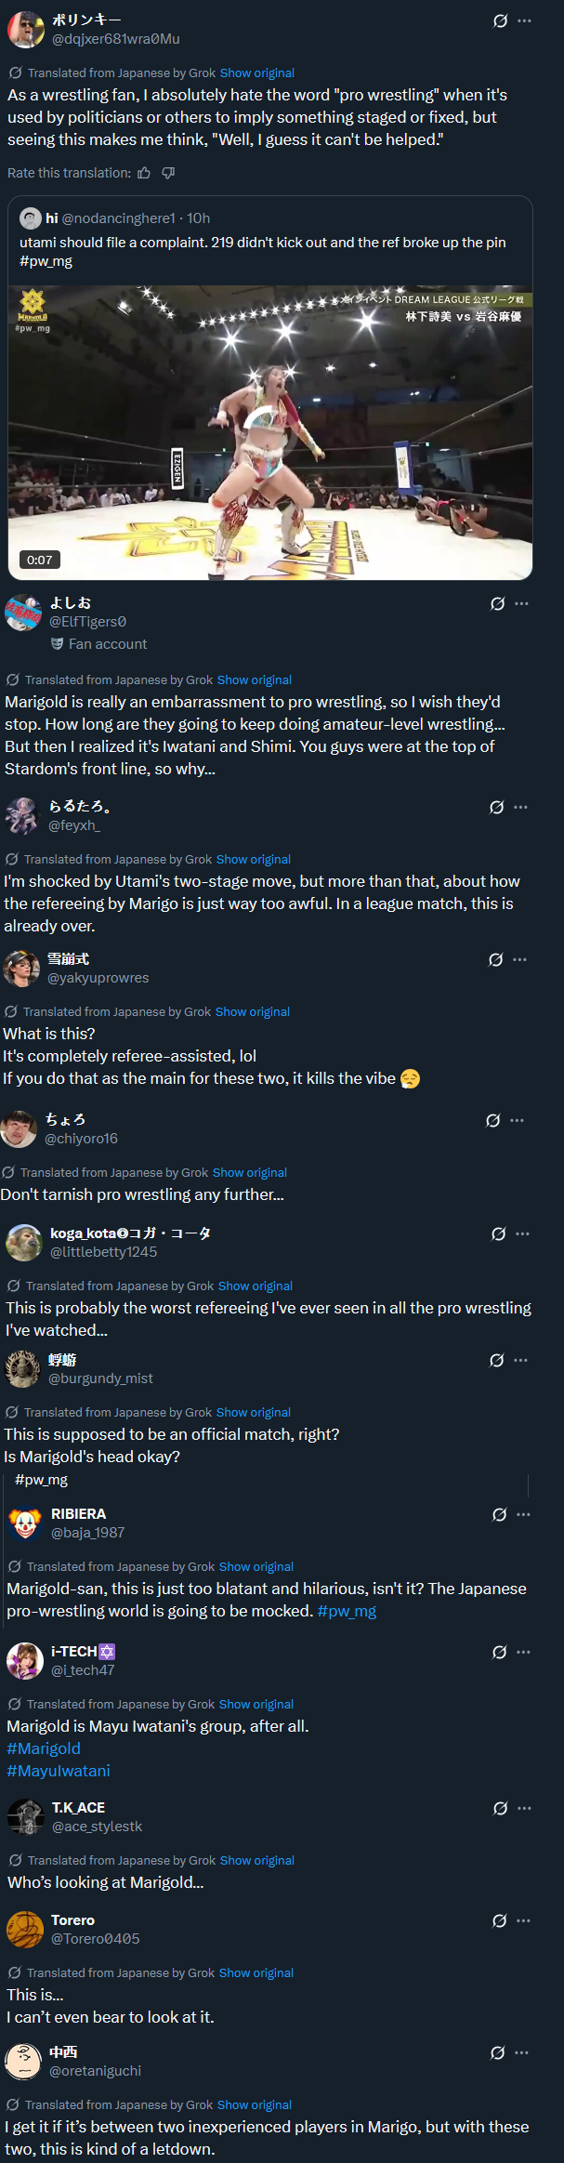Play the quoted wrestling video

[x=270, y=432]
